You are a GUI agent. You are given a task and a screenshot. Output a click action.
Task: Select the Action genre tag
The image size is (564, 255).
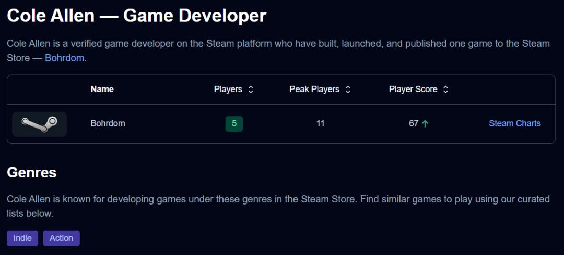[x=61, y=238]
